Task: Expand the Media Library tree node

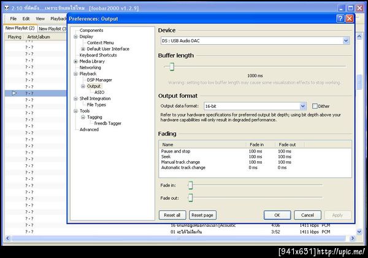Action: [75, 61]
